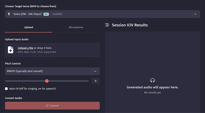Click the Session V2V Results heading
The image size is (205, 113).
[130, 25]
